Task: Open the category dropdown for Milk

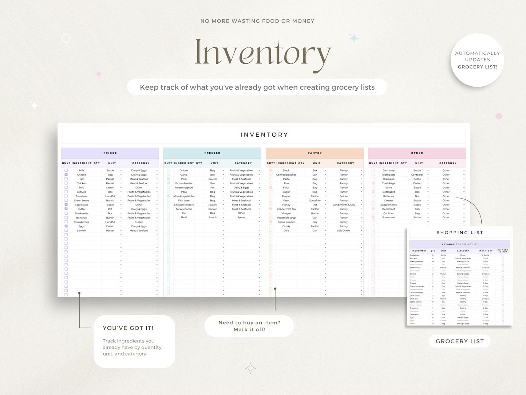Action: tap(157, 170)
